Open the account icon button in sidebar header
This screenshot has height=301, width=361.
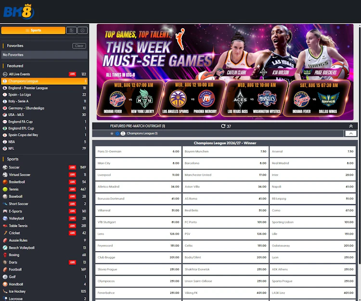point(82,30)
